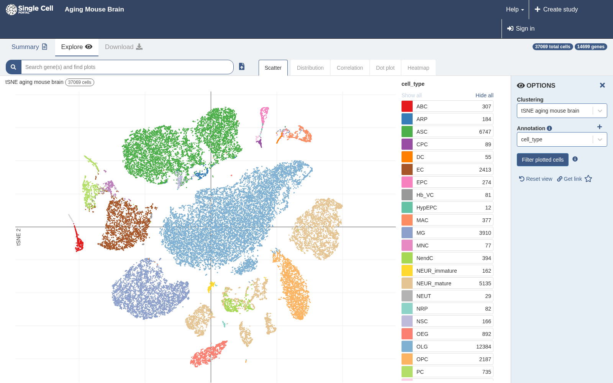This screenshot has width=613, height=383.
Task: Toggle HypEPC legend entry visibility
Action: coord(447,208)
